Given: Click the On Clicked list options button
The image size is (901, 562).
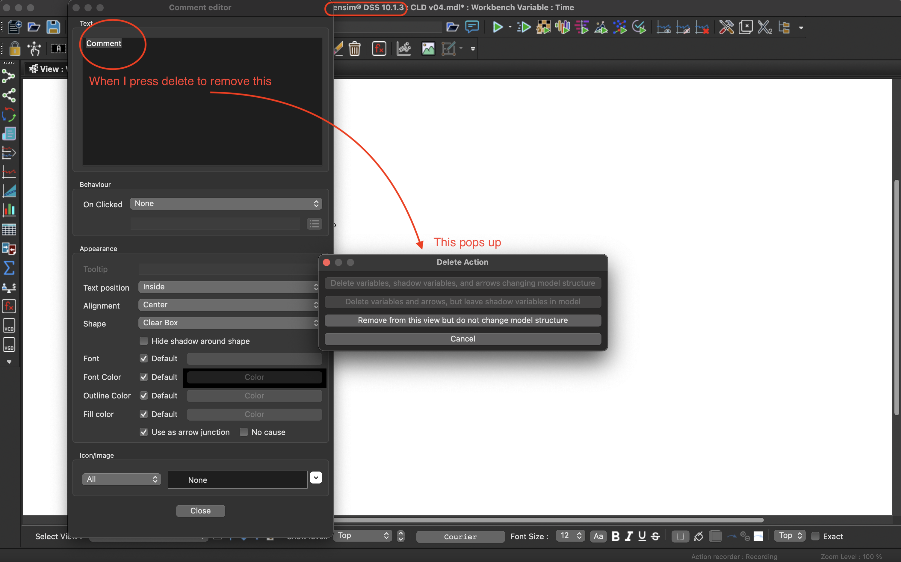Looking at the screenshot, I should (x=314, y=223).
